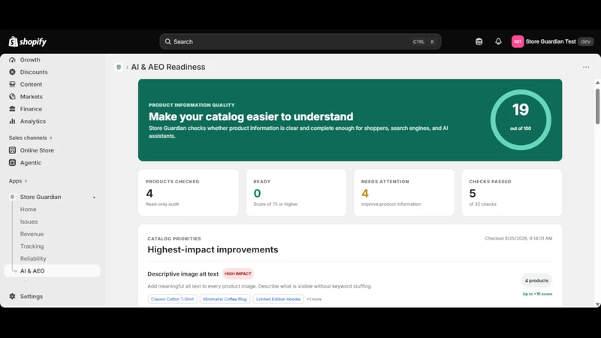Viewport: 601px width, 338px height.
Task: Open the Minimalist Coffee Mug product chip
Action: [x=225, y=299]
